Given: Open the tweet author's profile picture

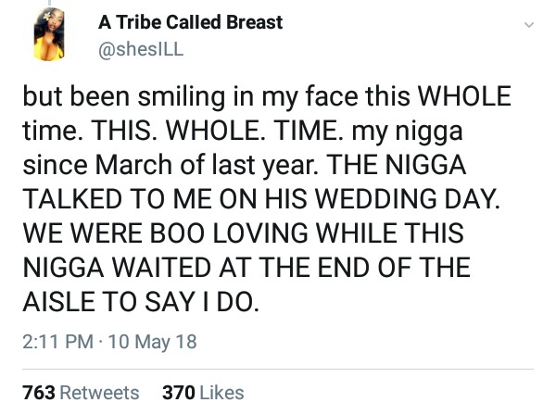Looking at the screenshot, I should point(48,36).
